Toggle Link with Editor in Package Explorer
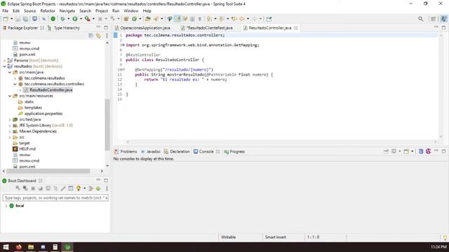The image size is (449, 252). [x=98, y=36]
